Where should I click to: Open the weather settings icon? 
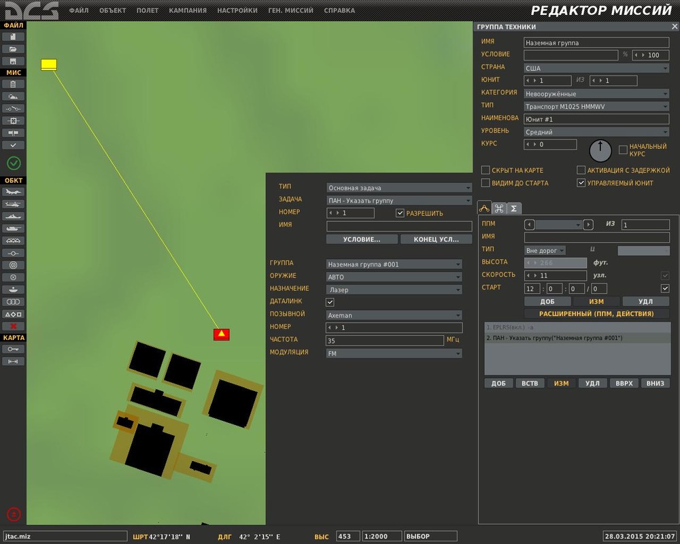(13, 97)
